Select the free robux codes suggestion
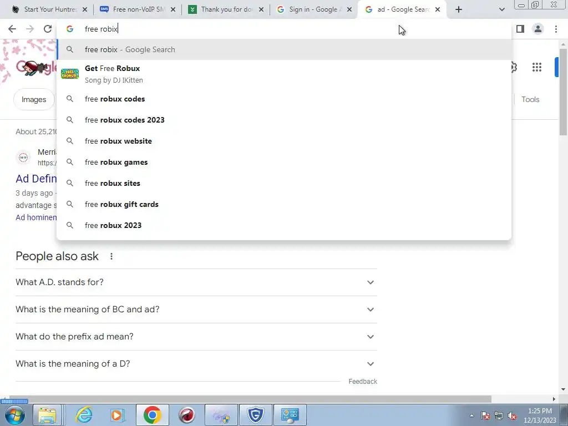This screenshot has width=568, height=426. tap(284, 99)
